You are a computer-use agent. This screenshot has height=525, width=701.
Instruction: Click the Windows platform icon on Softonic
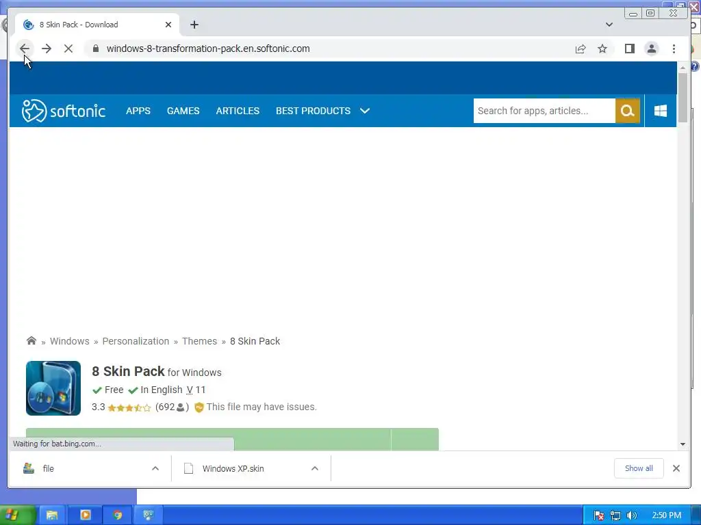pyautogui.click(x=661, y=111)
